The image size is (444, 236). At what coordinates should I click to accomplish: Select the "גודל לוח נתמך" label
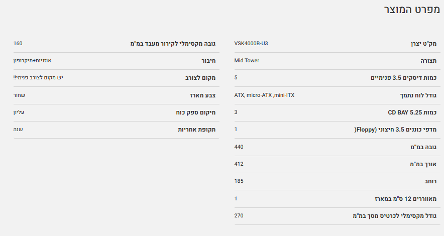coord(416,96)
